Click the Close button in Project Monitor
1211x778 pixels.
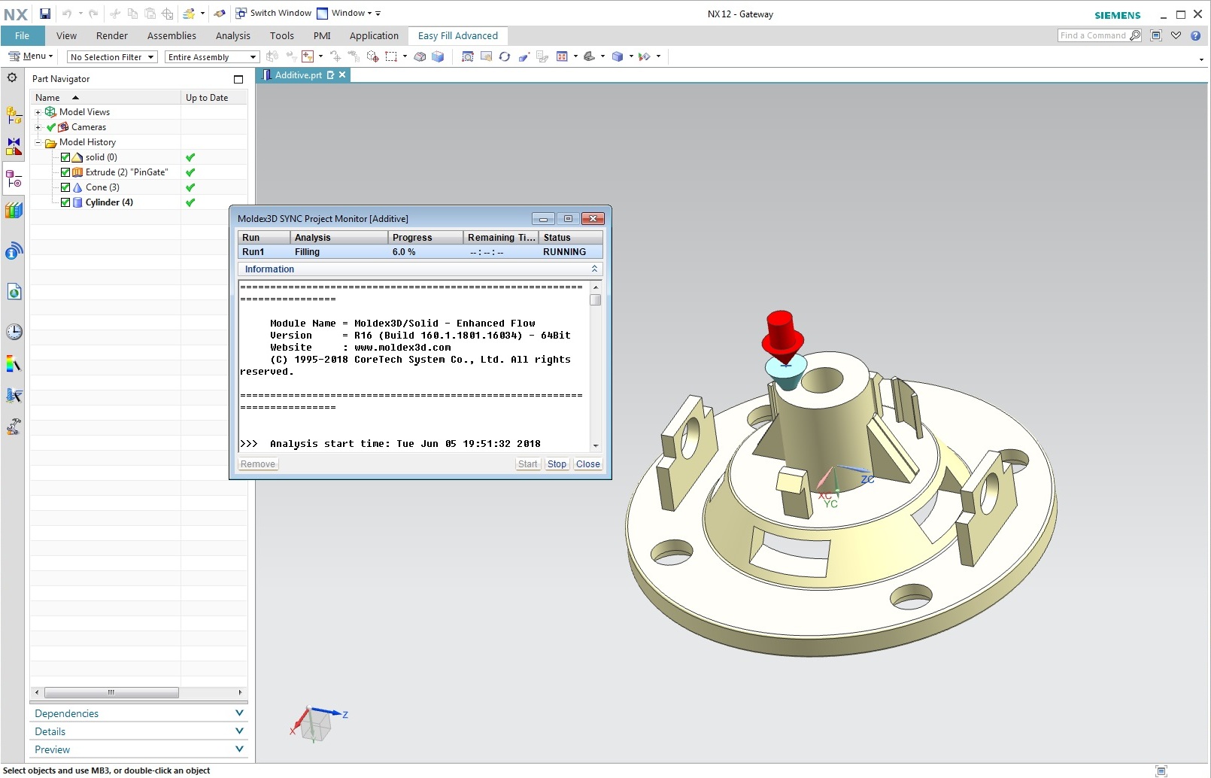coord(588,464)
